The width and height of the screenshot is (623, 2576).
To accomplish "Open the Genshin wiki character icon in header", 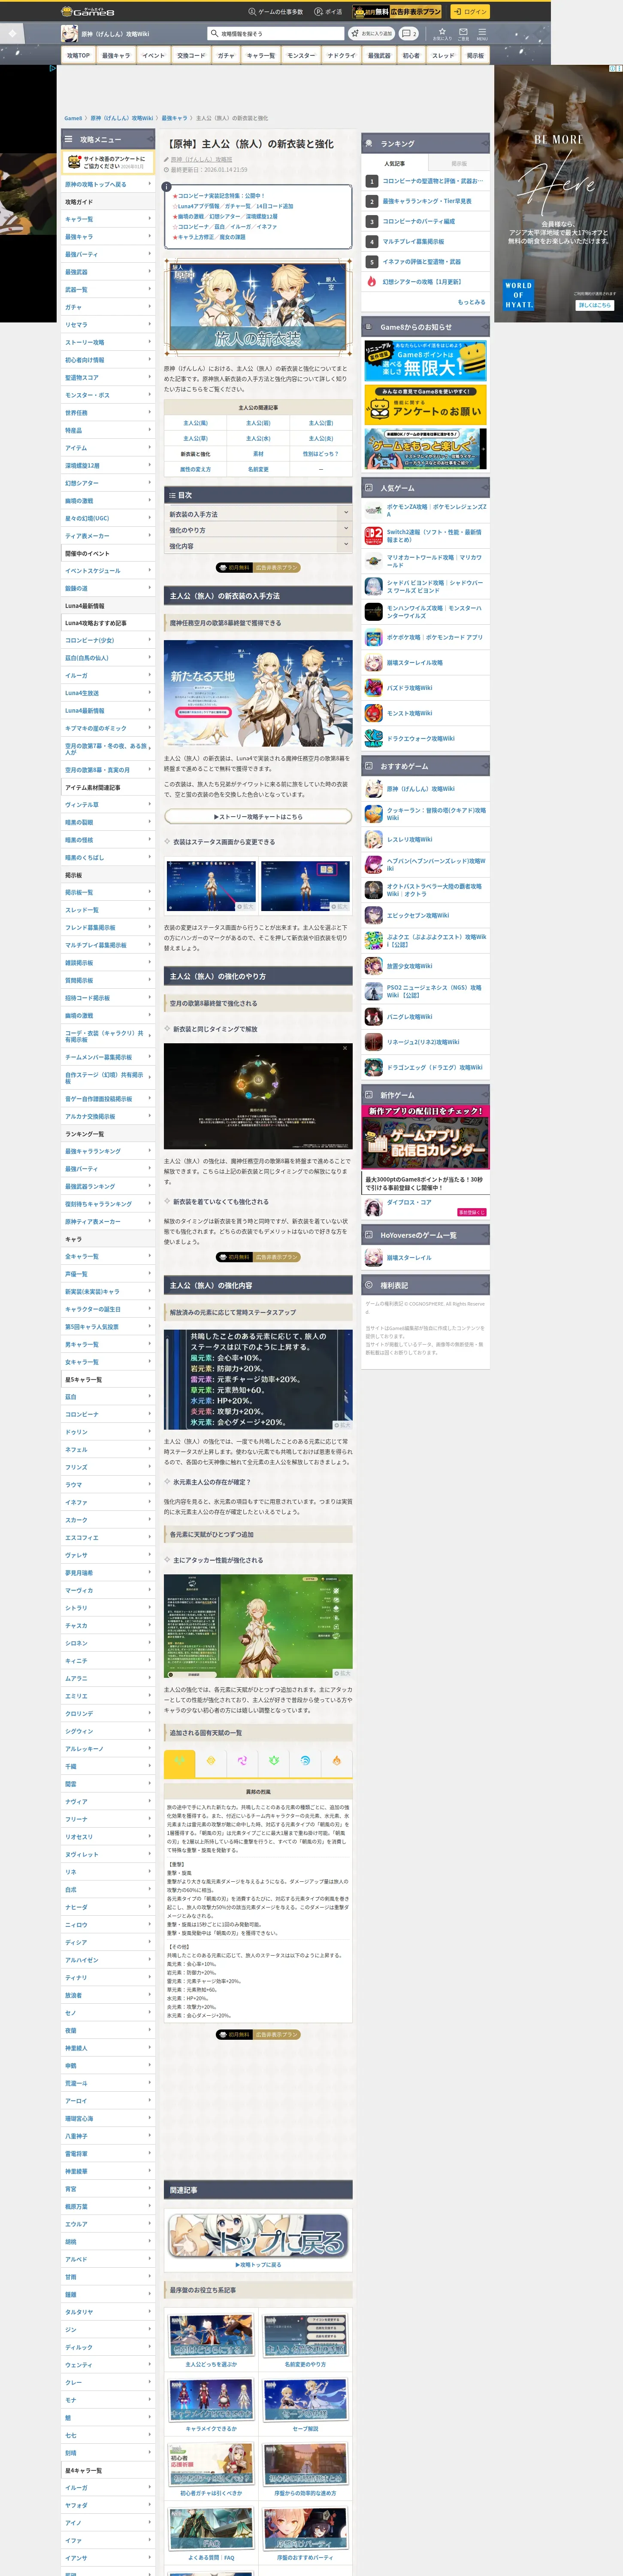I will click(x=69, y=33).
